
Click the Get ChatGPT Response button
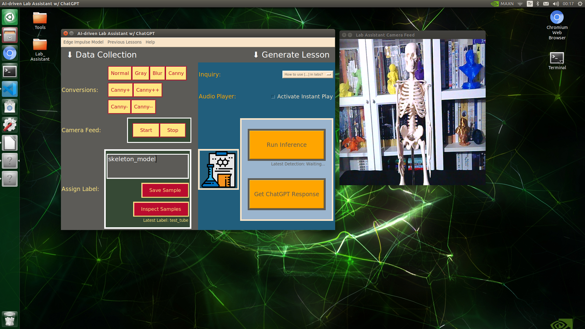[286, 194]
